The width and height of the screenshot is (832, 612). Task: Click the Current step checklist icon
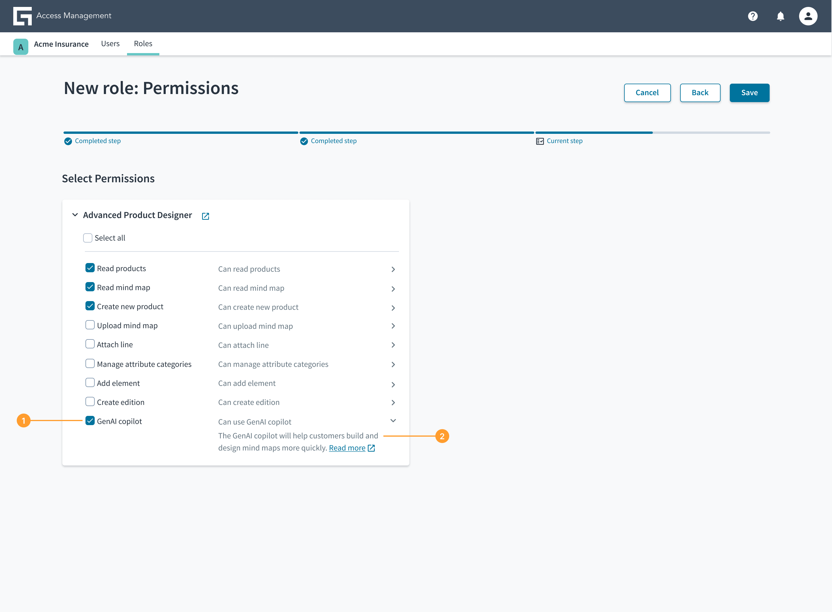(x=540, y=141)
